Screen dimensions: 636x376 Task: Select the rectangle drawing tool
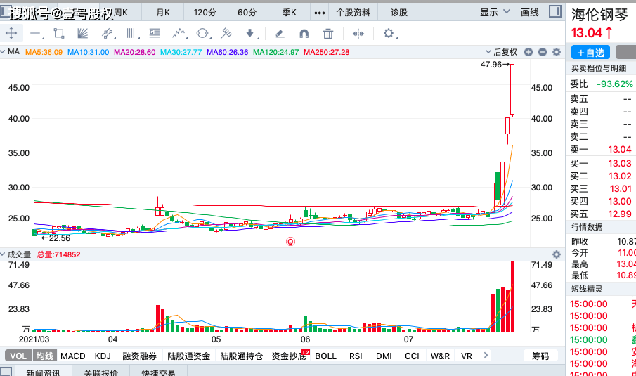point(59,33)
